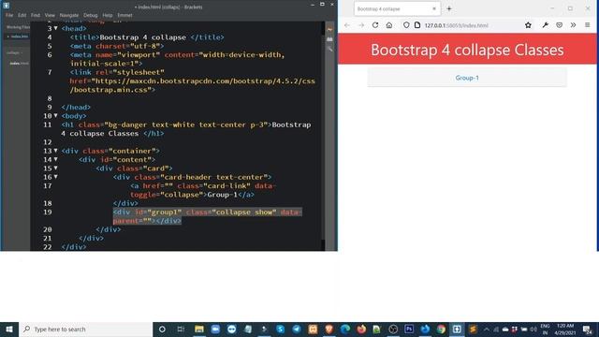Screen dimensions: 599x337
Task: Collapse the content div fold on line 14
Action: pyautogui.click(x=56, y=159)
